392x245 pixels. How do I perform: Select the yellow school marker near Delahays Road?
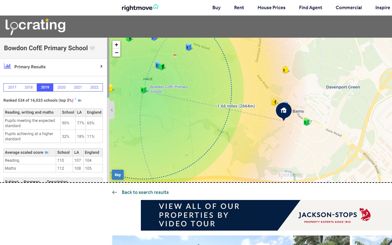coord(285,70)
